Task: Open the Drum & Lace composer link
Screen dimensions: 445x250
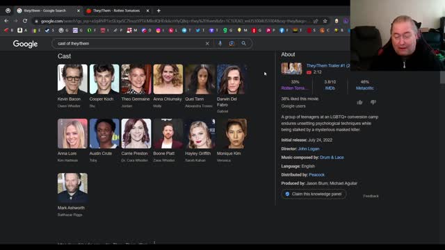Action: coord(332,158)
